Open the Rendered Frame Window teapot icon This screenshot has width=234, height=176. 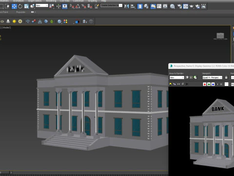point(185,6)
